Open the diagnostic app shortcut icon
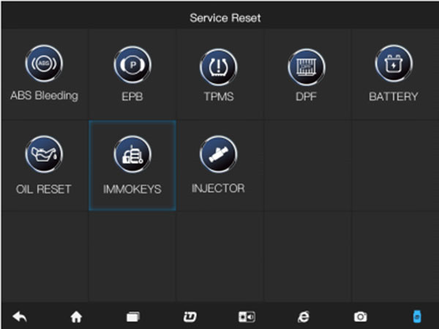This screenshot has height=329, width=439. pos(190,317)
